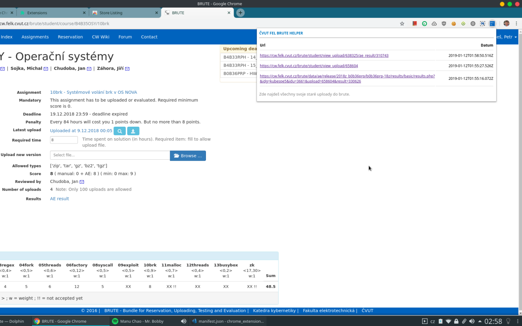Go to Reservation in the navigation bar
Viewport: 522px width, 326px height.
[x=70, y=37]
